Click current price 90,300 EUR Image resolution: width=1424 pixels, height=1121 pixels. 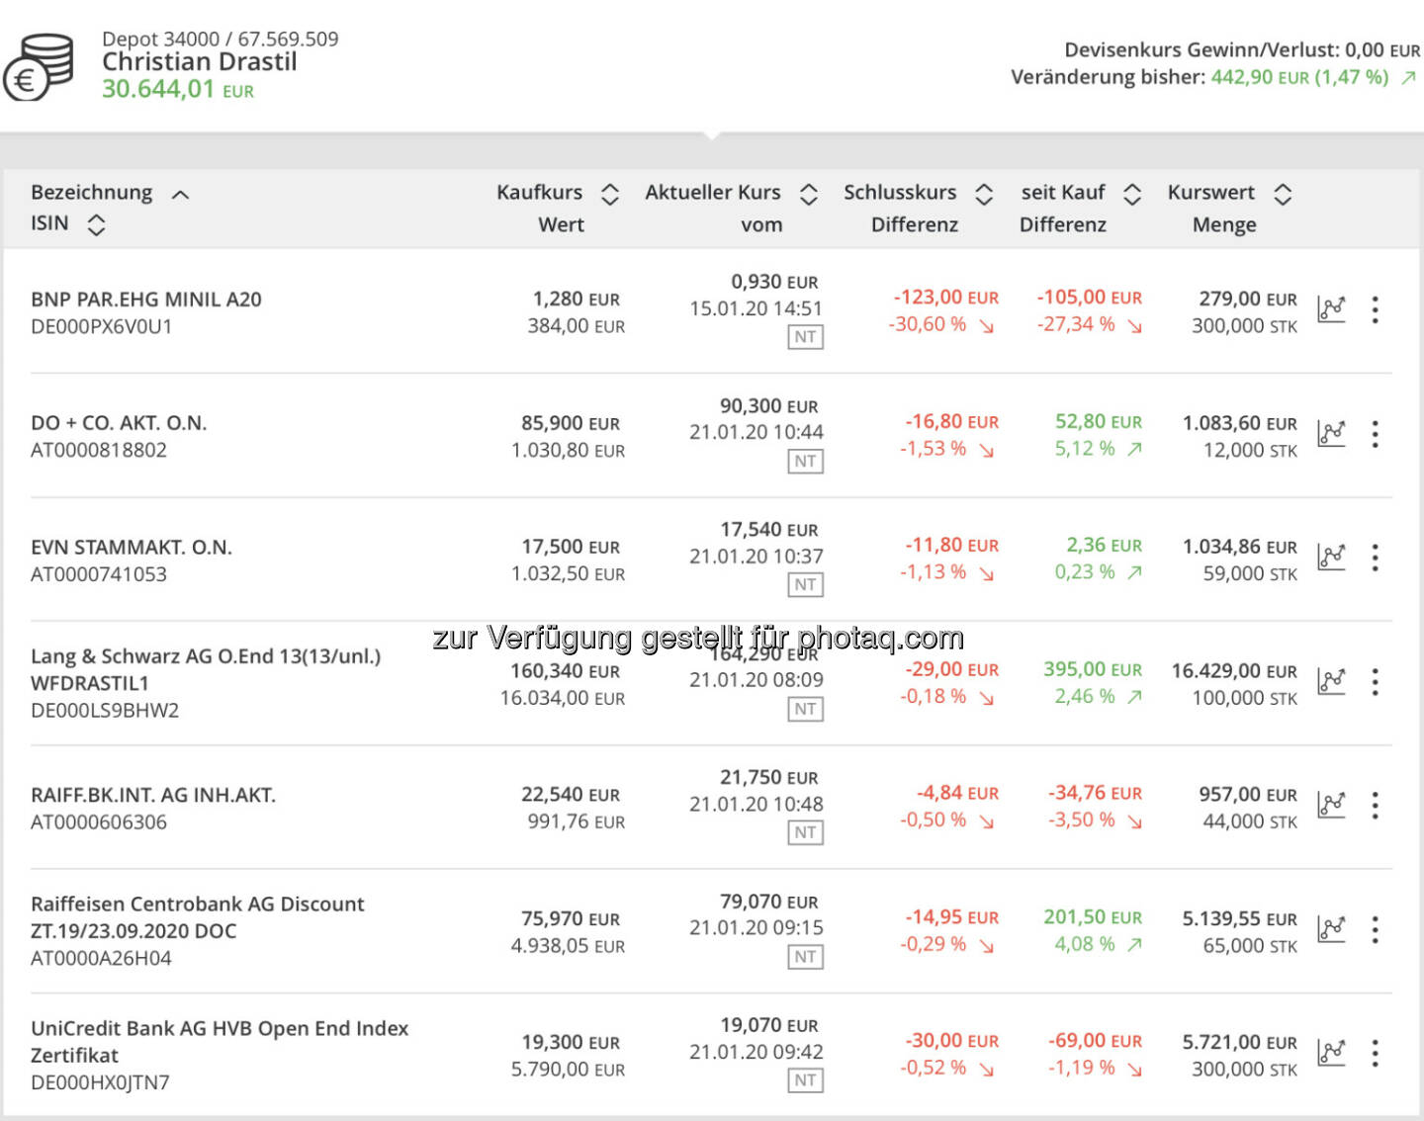pos(769,406)
